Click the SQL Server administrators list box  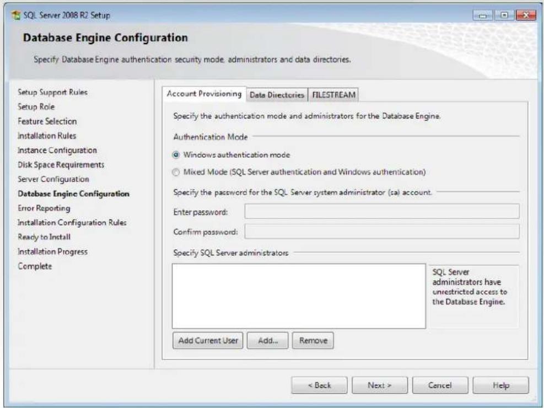(x=299, y=296)
